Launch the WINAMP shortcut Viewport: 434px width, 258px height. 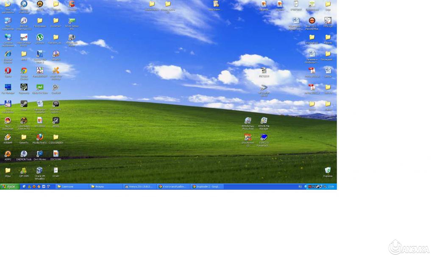pos(8,139)
